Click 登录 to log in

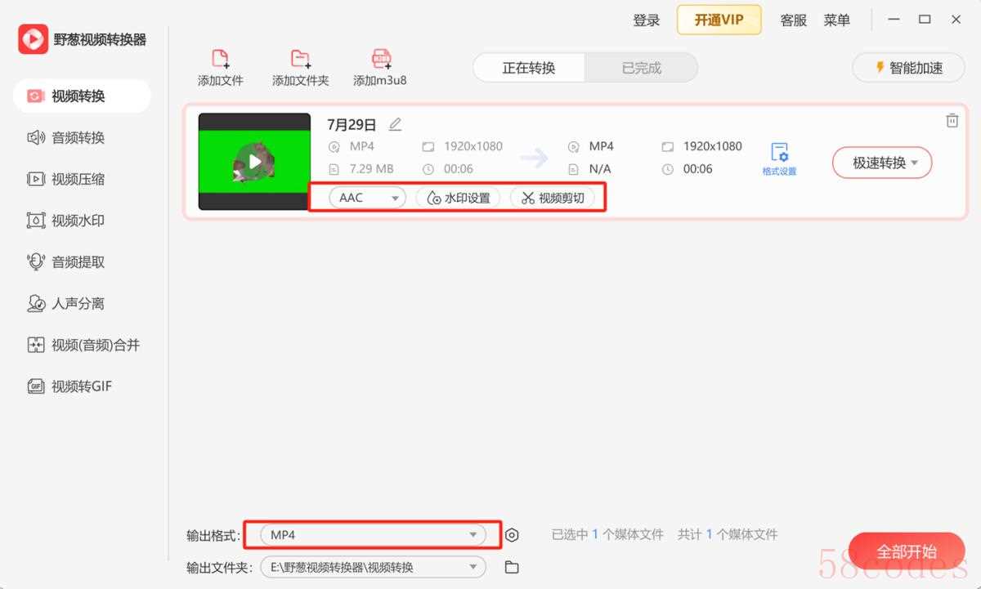pyautogui.click(x=646, y=20)
